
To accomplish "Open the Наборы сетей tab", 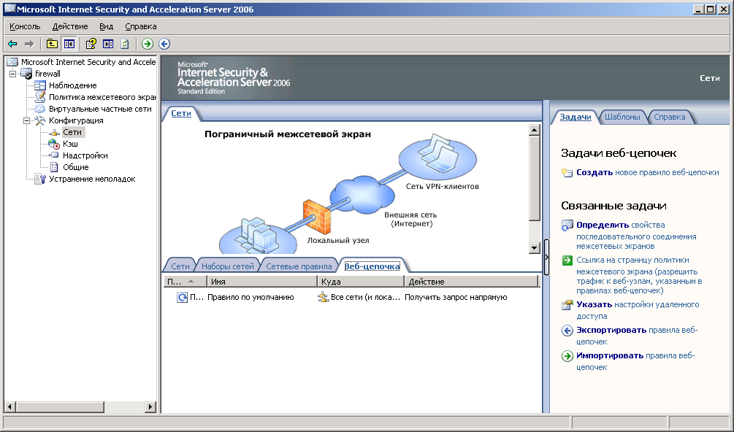I will coord(227,266).
